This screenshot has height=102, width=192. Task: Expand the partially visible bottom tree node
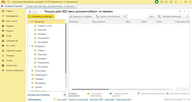click(x=30, y=91)
